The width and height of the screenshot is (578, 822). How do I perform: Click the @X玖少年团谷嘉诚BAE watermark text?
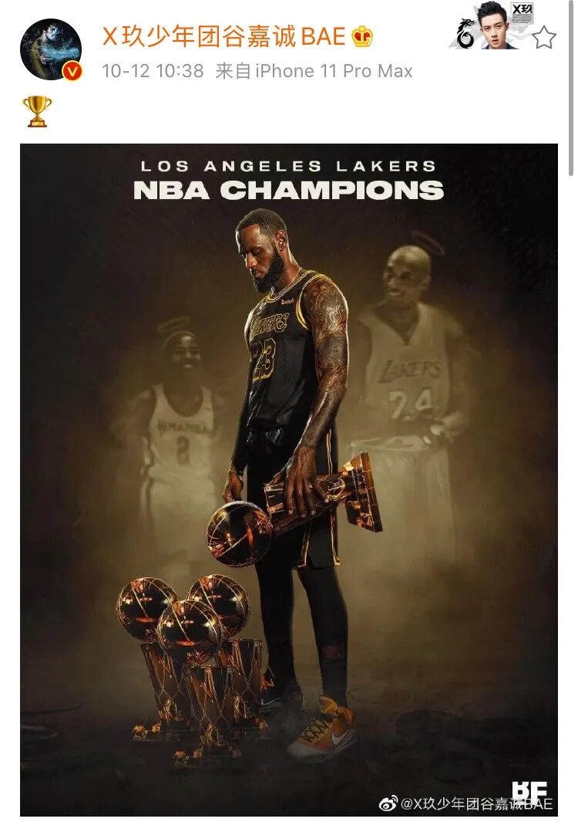coord(476,803)
